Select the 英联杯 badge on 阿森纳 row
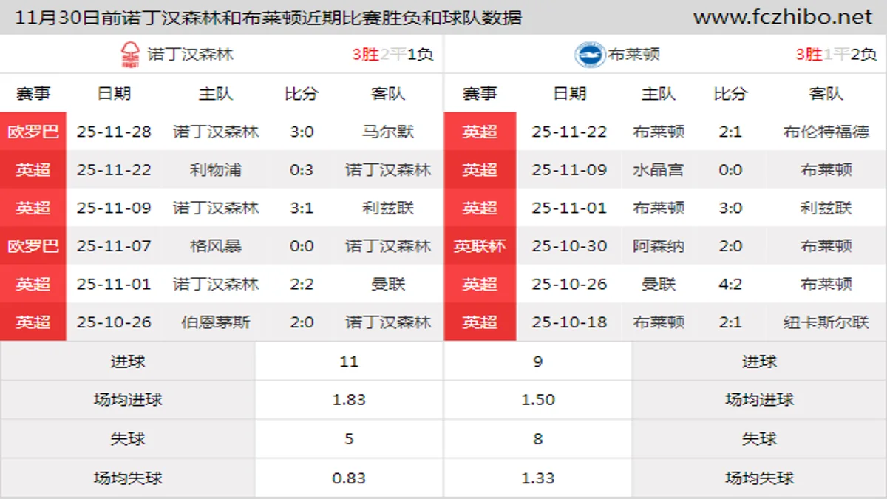 tap(480, 245)
